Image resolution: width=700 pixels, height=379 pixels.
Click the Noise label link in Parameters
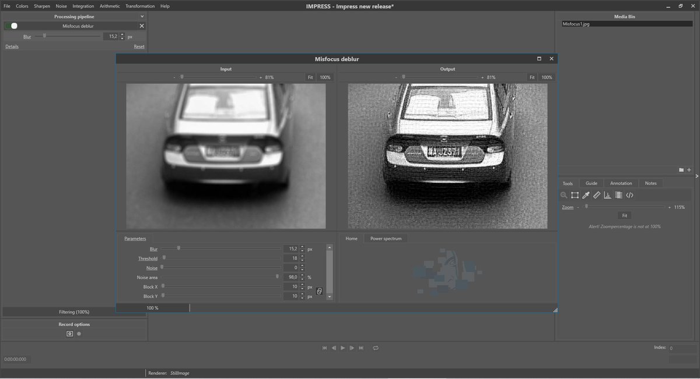tap(152, 268)
